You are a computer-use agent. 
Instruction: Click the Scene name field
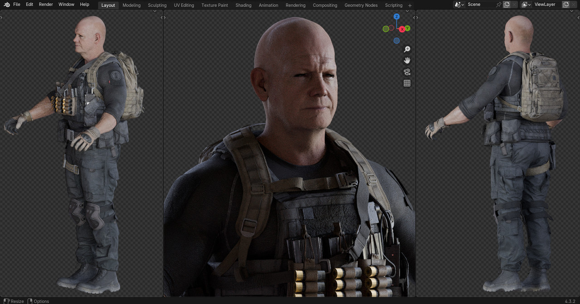480,5
